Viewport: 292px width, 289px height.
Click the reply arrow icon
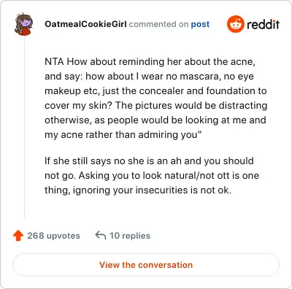point(101,235)
